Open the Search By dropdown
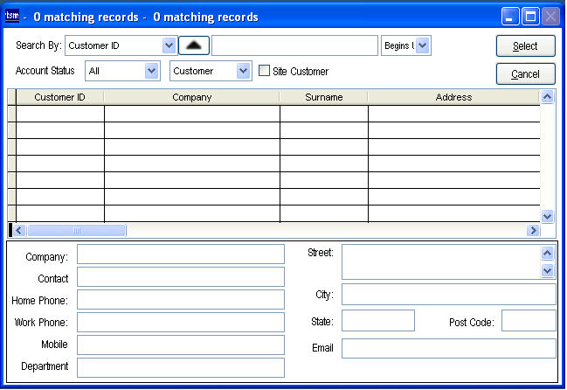This screenshot has height=390, width=567. pos(169,45)
